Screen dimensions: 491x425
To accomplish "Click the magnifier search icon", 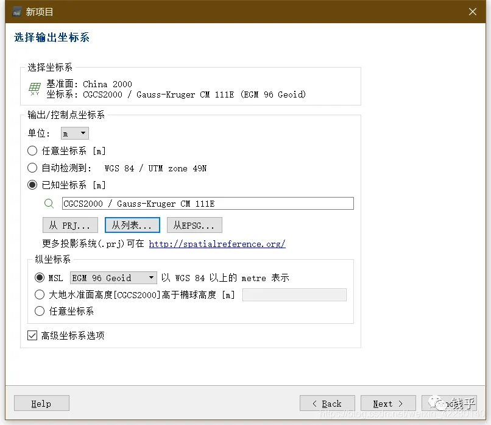I will (49, 204).
